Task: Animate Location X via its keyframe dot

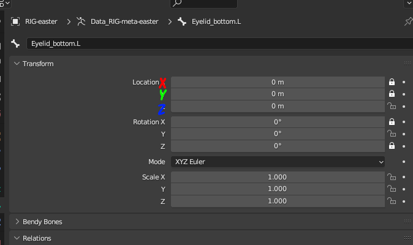Action: click(x=404, y=82)
